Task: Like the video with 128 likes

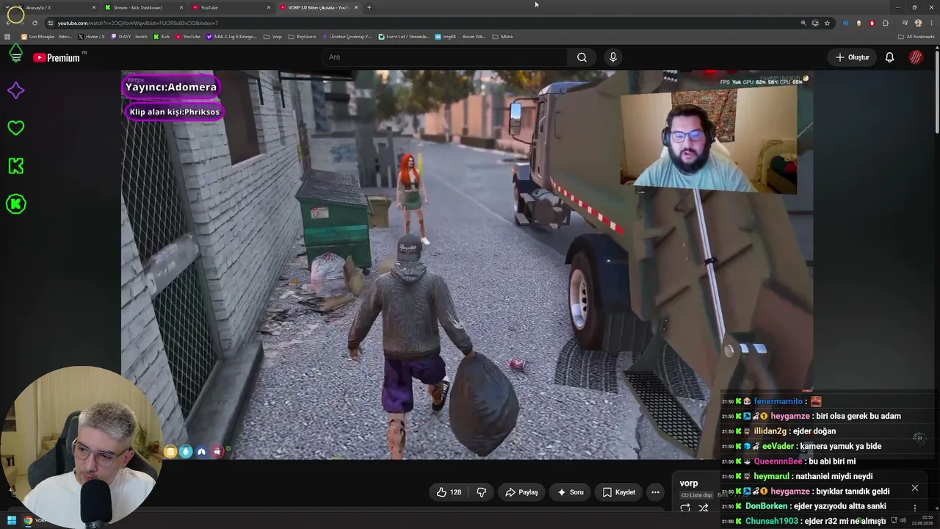Action: pyautogui.click(x=449, y=492)
